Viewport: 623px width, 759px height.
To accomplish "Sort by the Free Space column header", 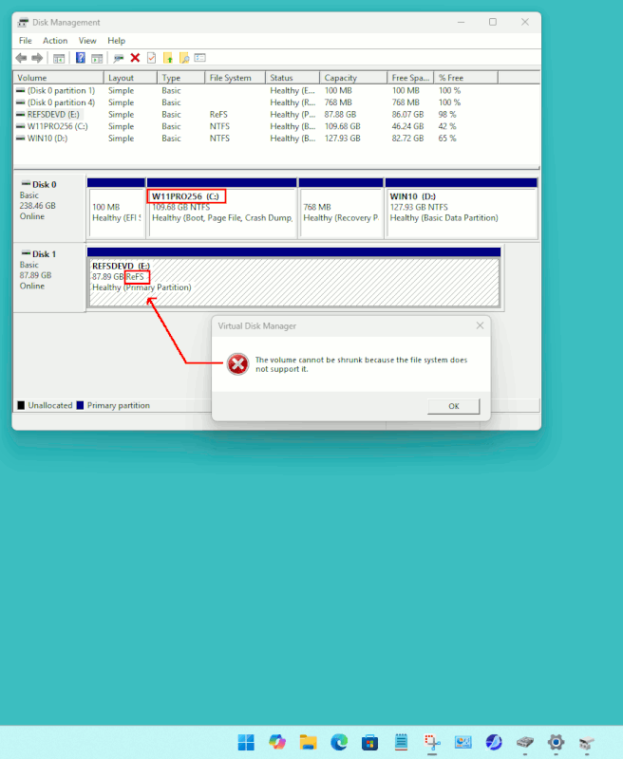I will (x=410, y=78).
